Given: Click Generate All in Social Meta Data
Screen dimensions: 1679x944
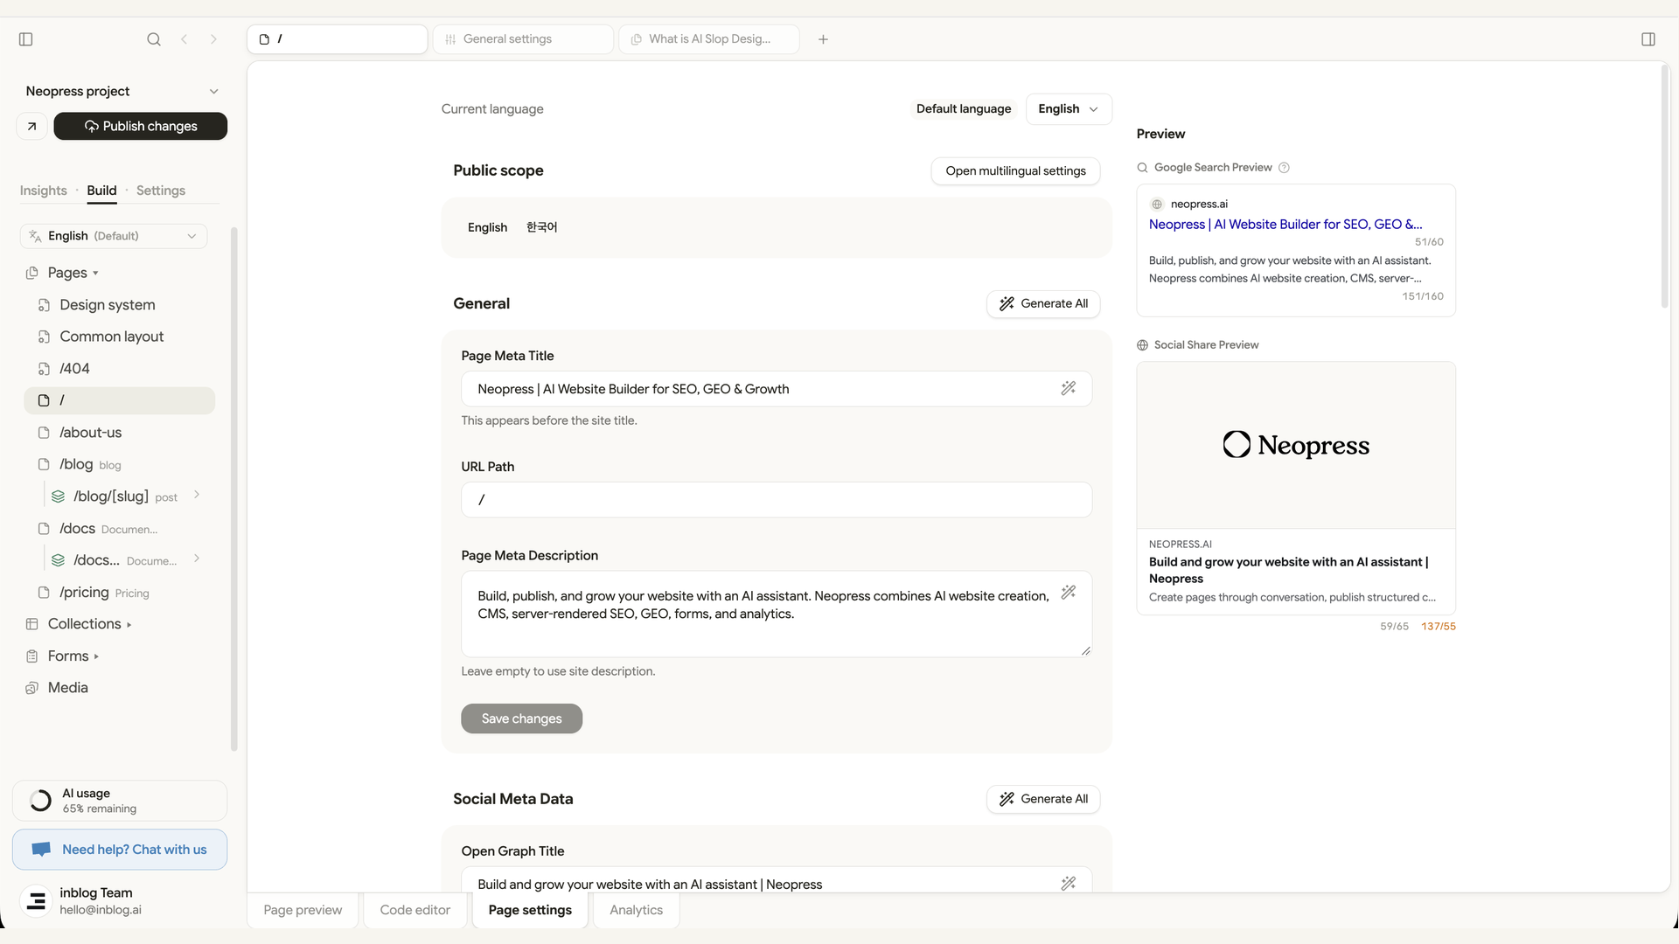Looking at the screenshot, I should point(1043,799).
